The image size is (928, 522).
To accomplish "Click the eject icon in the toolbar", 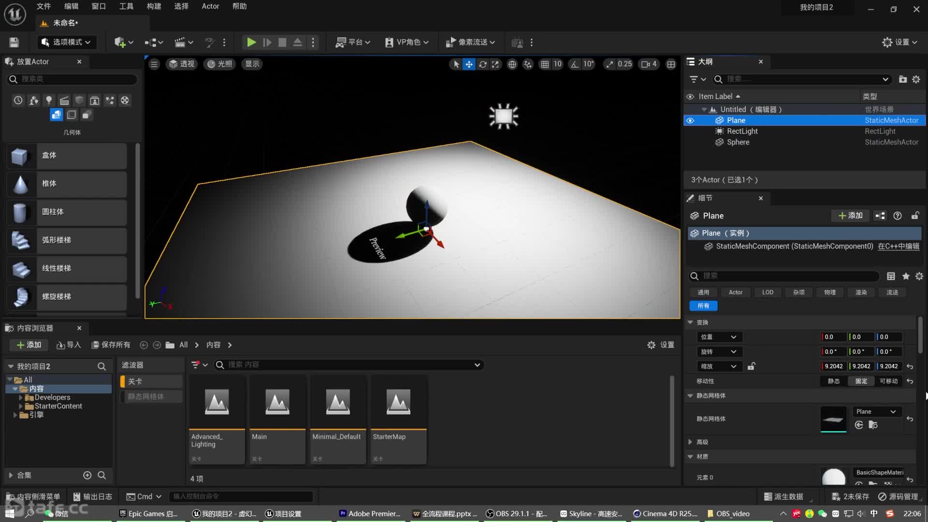I will click(x=298, y=43).
